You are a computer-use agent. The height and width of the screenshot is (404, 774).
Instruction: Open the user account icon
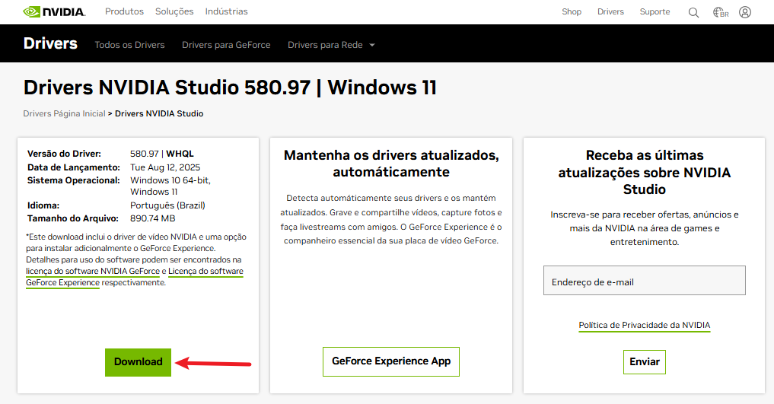coord(745,12)
